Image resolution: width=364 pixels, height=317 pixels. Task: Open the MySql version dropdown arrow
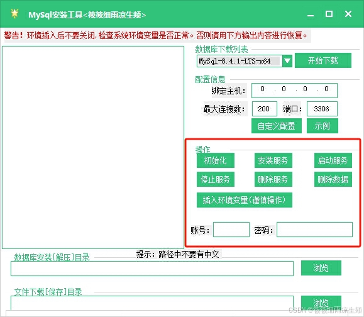click(287, 61)
